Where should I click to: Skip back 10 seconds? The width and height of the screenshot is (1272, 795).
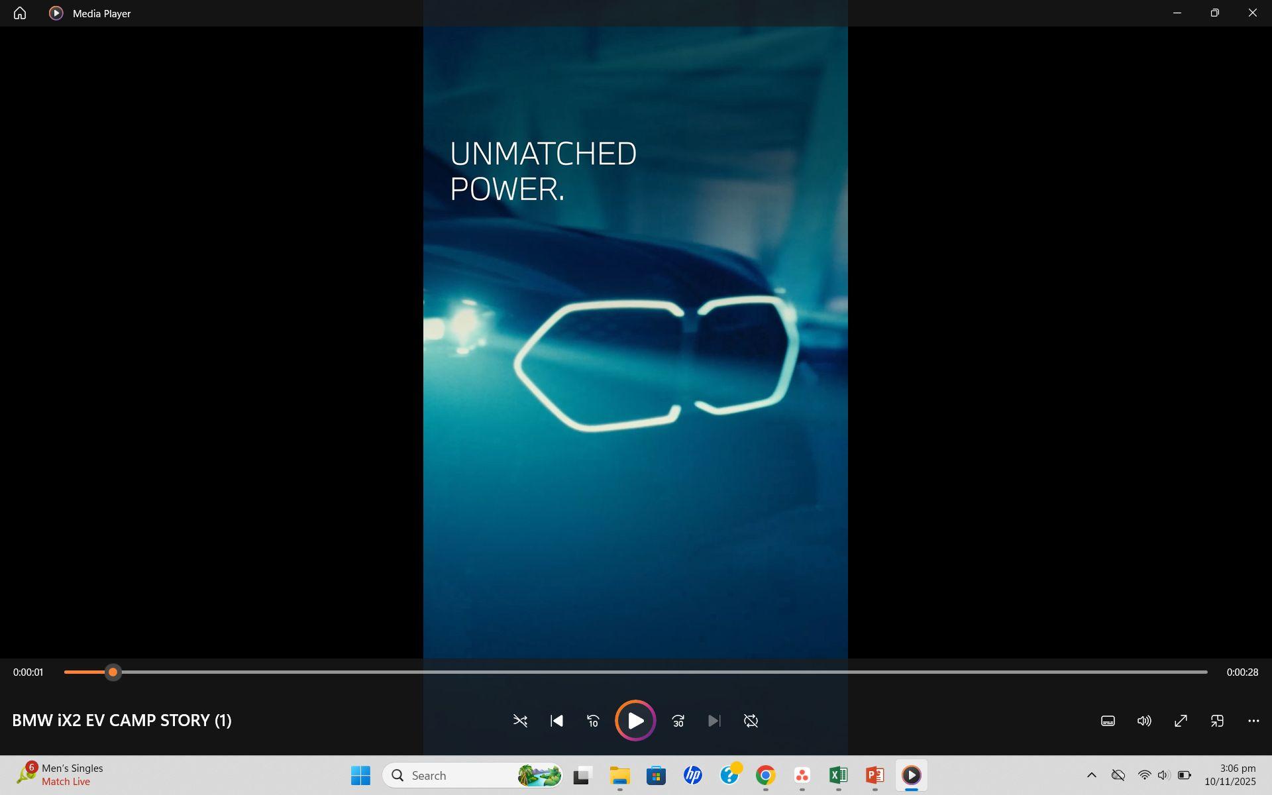[593, 721]
